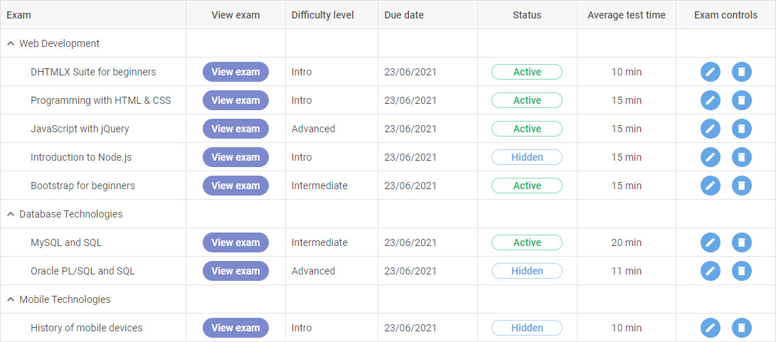776x342 pixels.
Task: Delete the MySQL and SQL exam
Action: [x=741, y=242]
